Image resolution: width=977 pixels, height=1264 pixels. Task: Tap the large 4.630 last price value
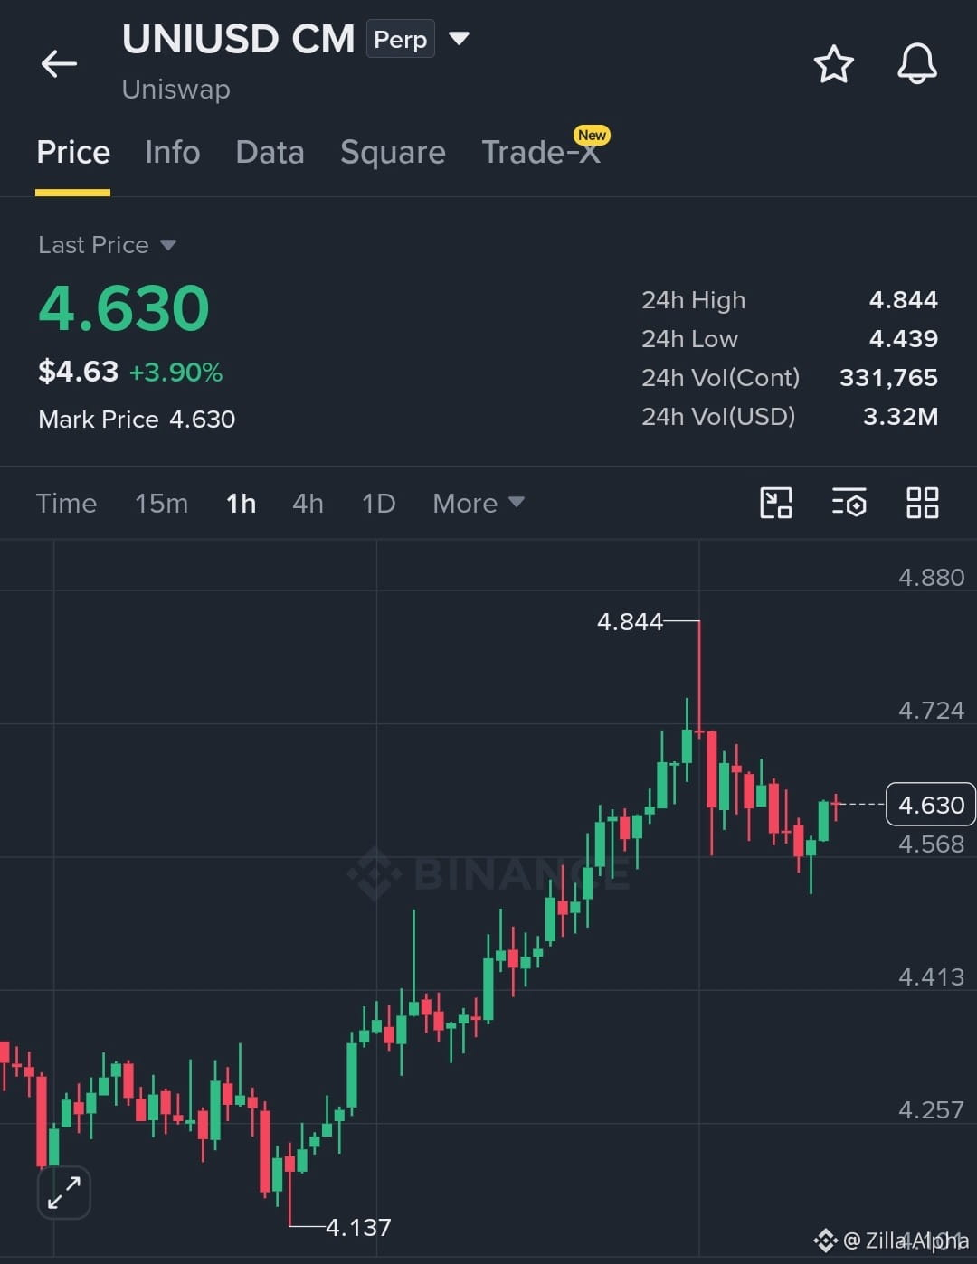(x=124, y=308)
